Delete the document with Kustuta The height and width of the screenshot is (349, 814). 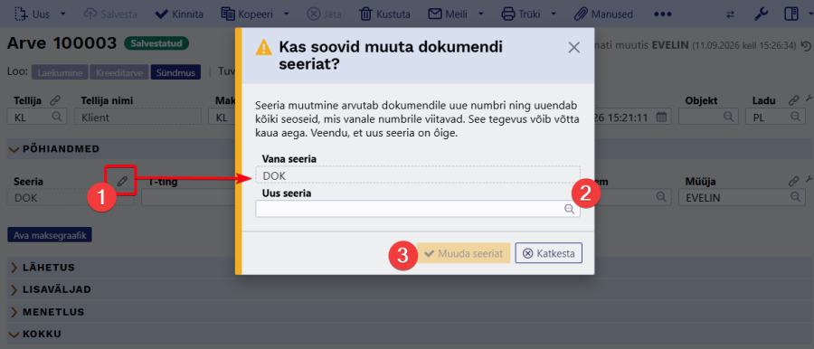(x=385, y=14)
